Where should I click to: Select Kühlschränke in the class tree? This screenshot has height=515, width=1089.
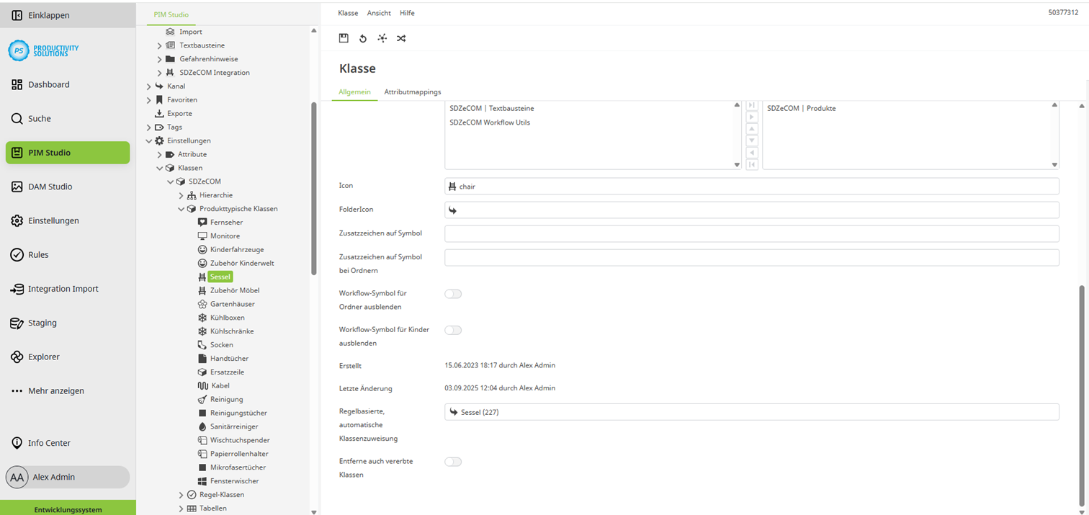coord(231,331)
